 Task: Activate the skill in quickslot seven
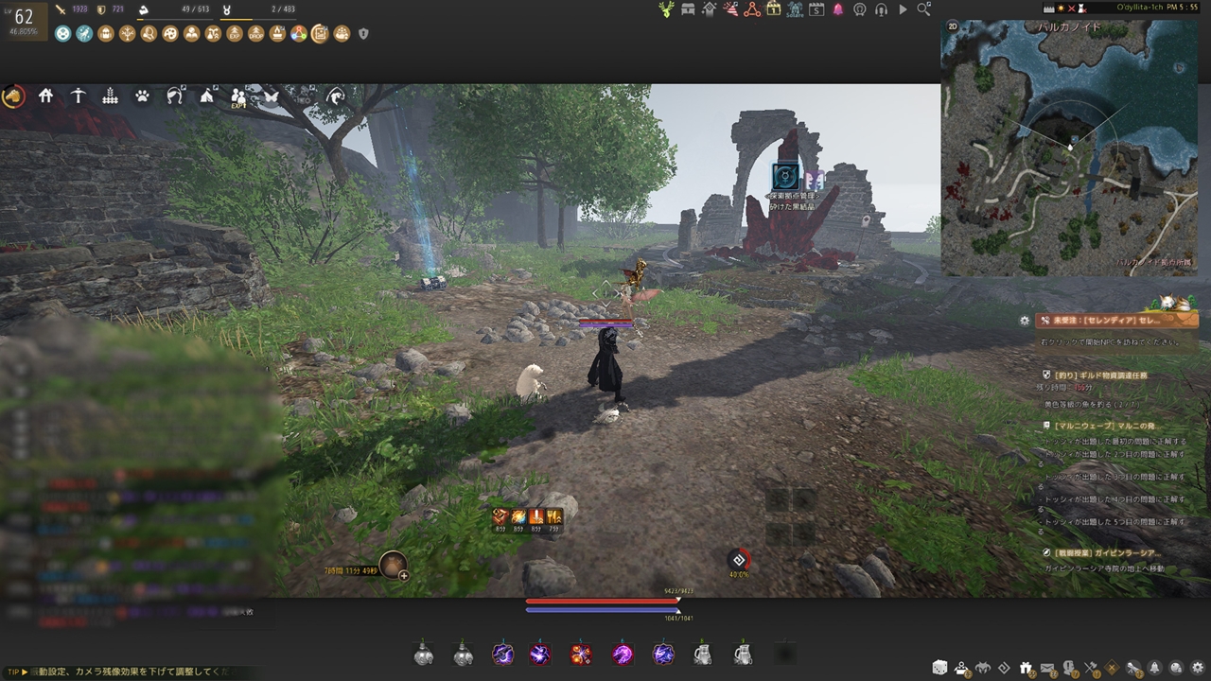pos(663,654)
